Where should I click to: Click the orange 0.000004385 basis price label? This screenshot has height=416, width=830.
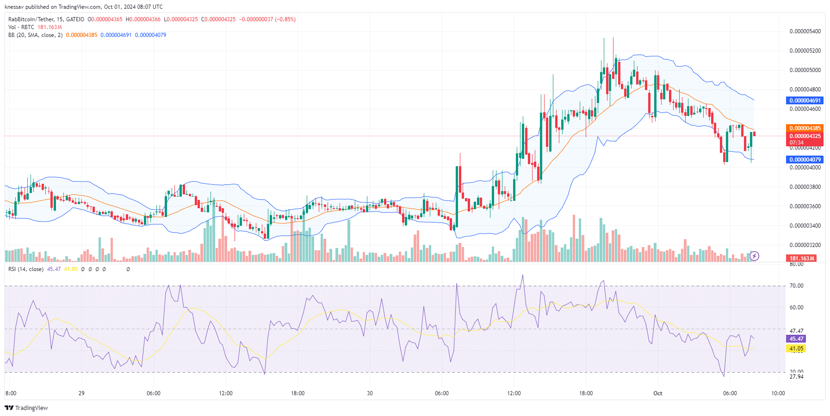[805, 128]
